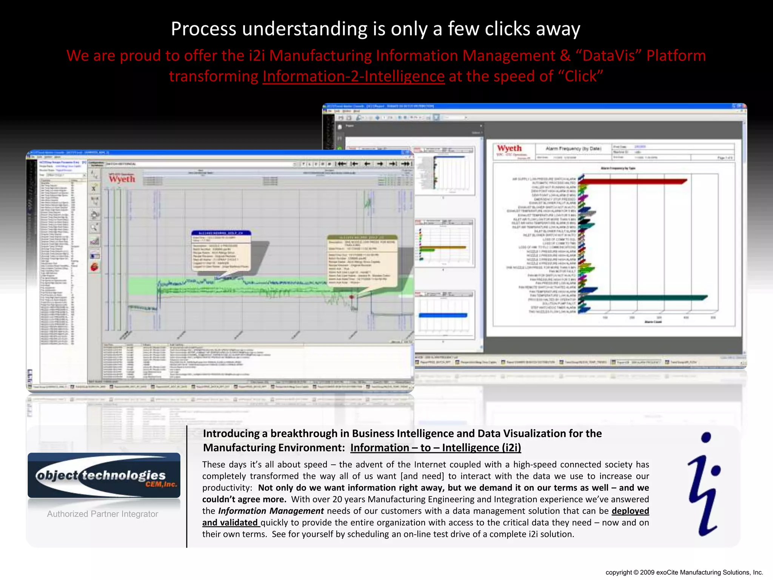Click the X icon in trend sidebar
This screenshot has width=773, height=580.
[x=94, y=188]
